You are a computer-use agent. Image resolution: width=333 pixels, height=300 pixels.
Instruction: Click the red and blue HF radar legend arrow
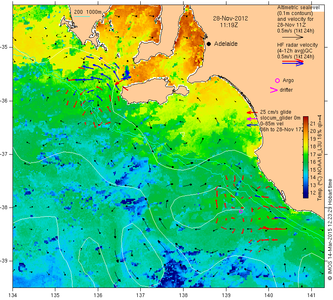(293, 62)
